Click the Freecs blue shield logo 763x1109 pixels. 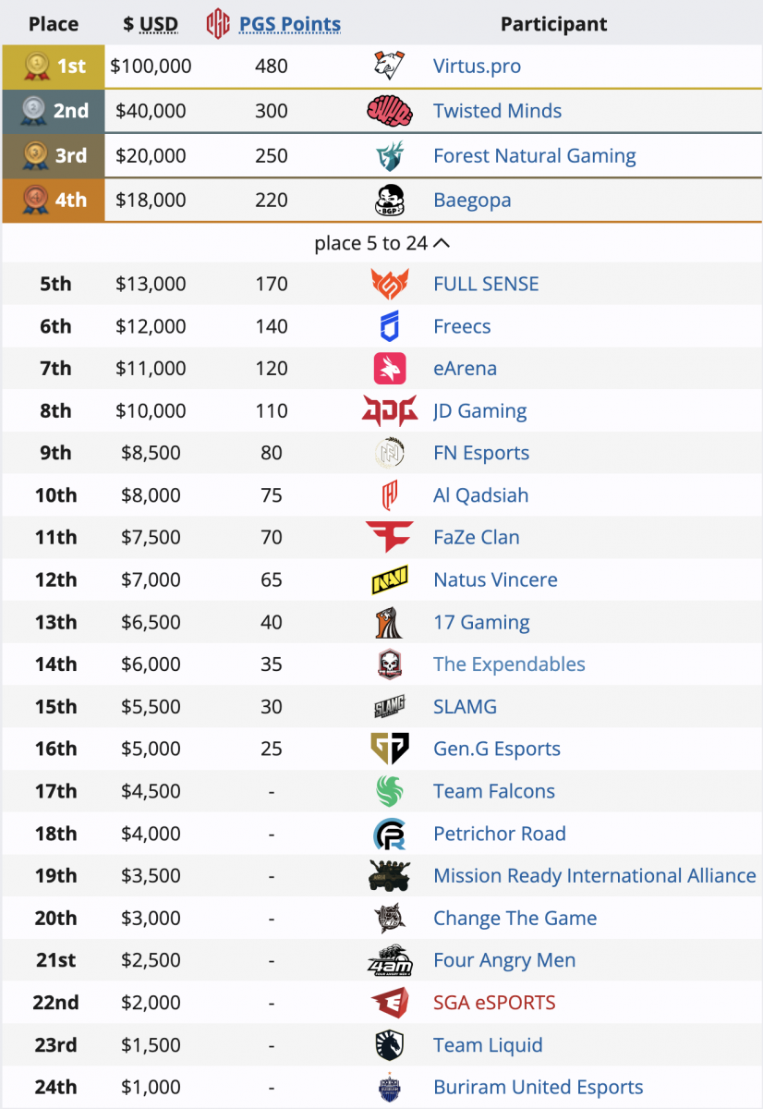pyautogui.click(x=389, y=326)
